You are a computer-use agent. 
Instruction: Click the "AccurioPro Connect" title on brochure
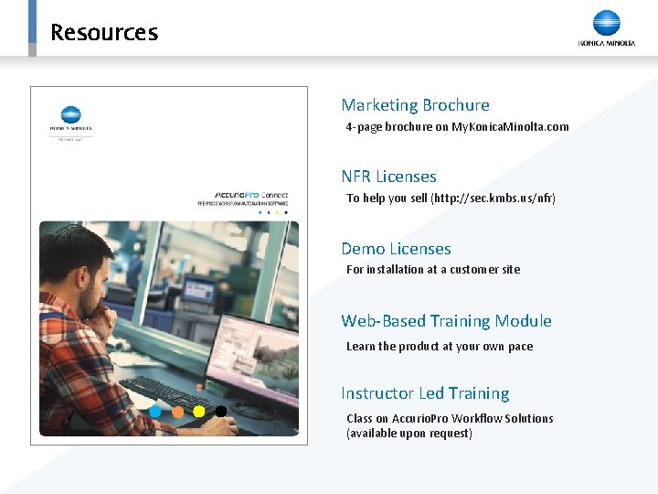pyautogui.click(x=251, y=195)
